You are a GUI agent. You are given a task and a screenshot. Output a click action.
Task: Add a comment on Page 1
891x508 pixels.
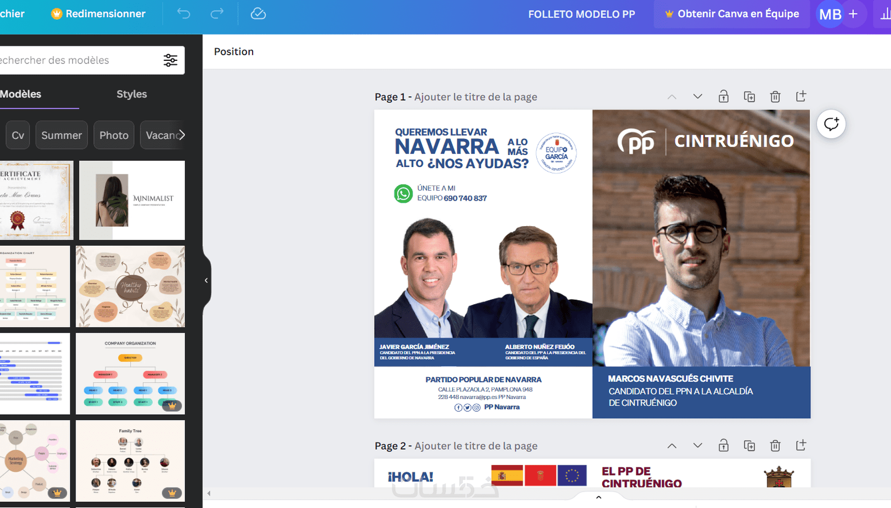coord(831,124)
